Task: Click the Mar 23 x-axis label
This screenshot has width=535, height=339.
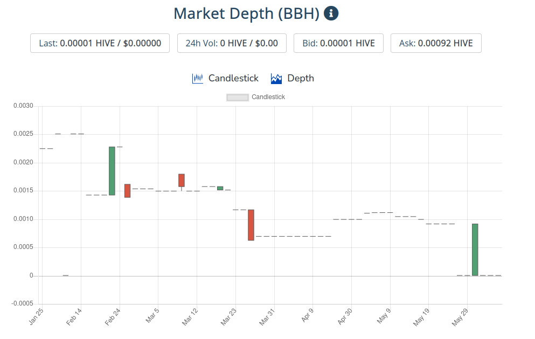Action: (x=228, y=316)
